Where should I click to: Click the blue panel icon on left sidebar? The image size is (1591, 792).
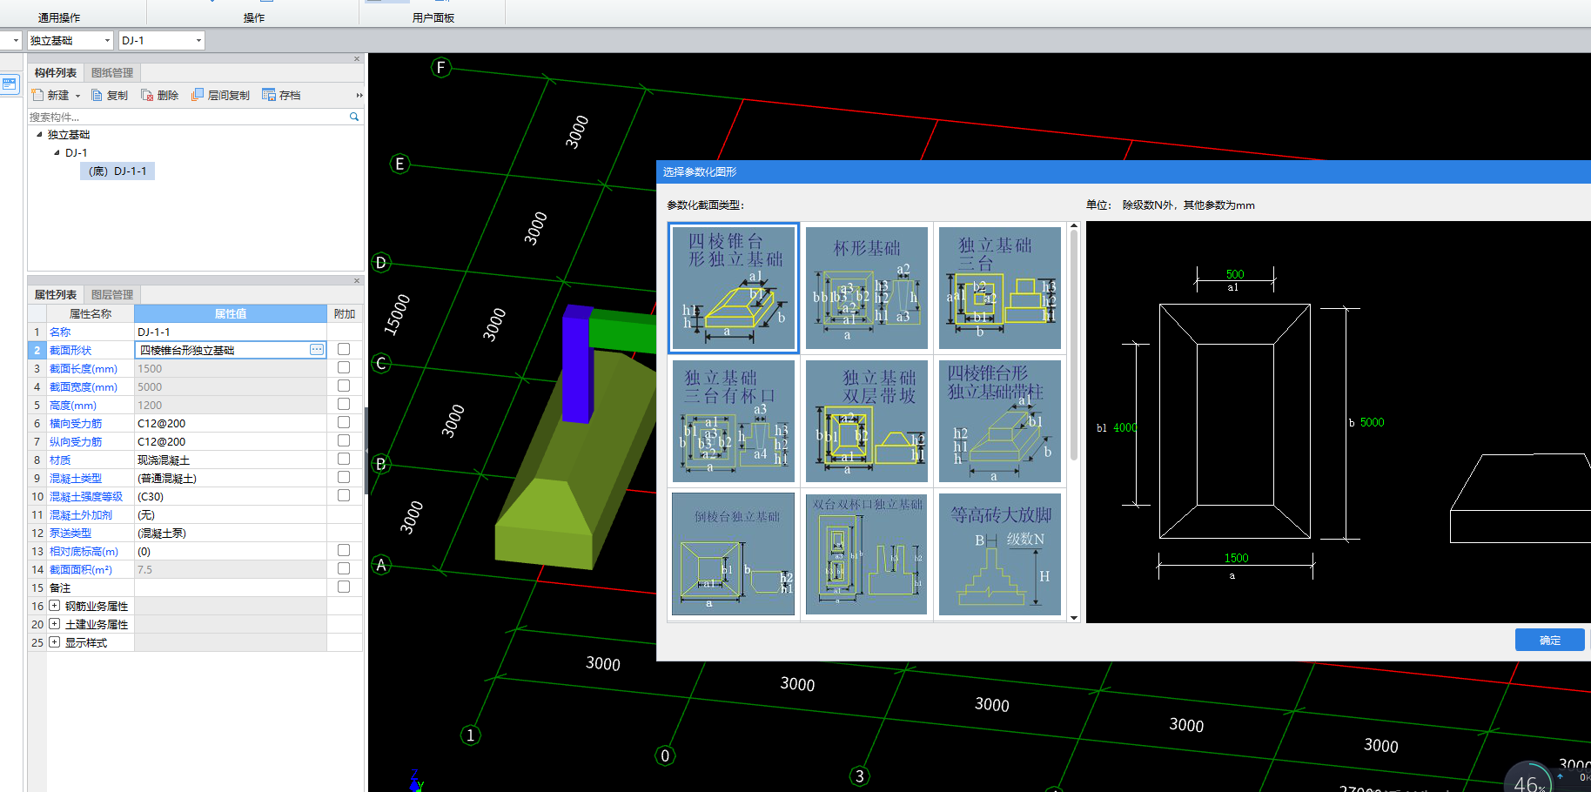tap(10, 84)
